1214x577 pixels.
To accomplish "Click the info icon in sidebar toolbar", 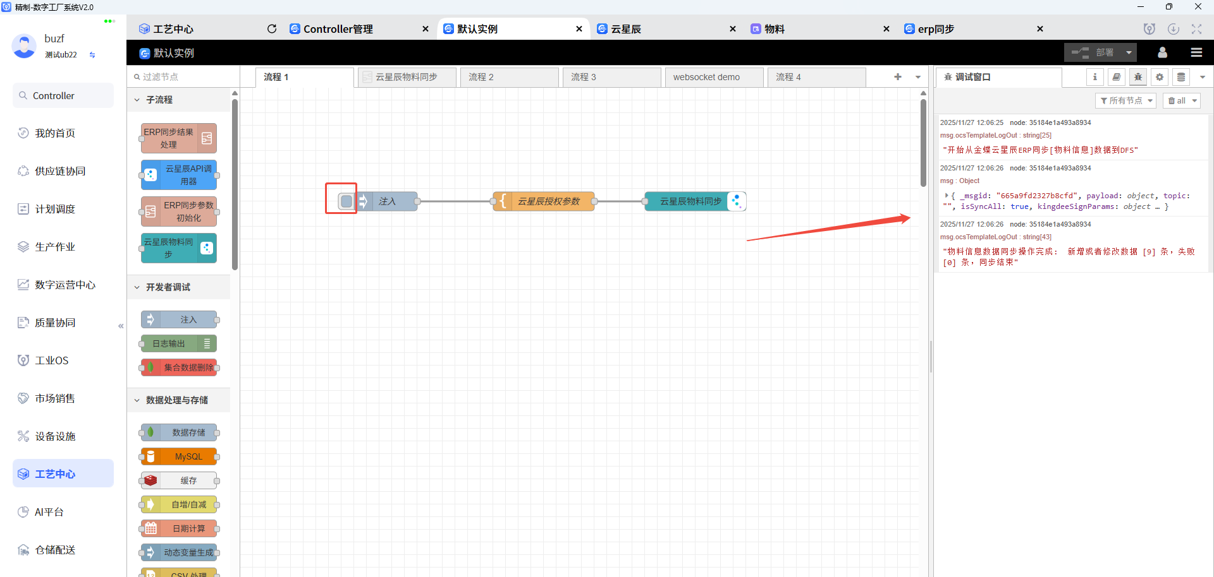I will [x=1094, y=77].
